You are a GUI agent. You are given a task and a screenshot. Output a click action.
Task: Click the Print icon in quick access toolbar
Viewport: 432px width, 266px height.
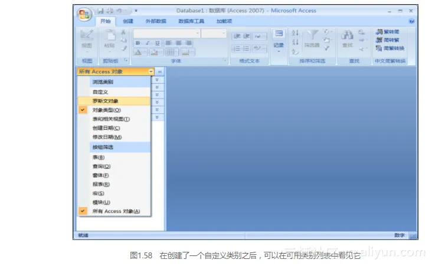coord(110,11)
